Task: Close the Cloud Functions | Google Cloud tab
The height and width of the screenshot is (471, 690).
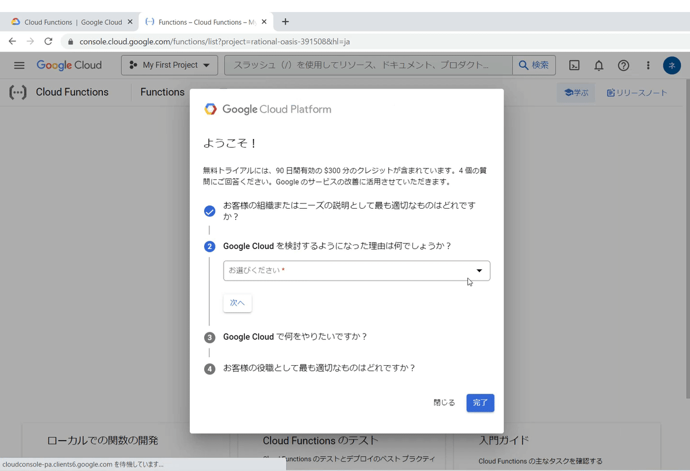Action: point(130,22)
